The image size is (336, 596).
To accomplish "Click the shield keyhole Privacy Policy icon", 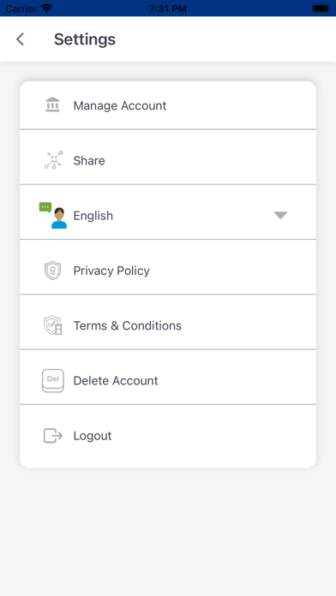I will [52, 271].
